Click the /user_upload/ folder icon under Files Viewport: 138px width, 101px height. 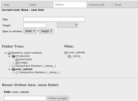(66, 53)
